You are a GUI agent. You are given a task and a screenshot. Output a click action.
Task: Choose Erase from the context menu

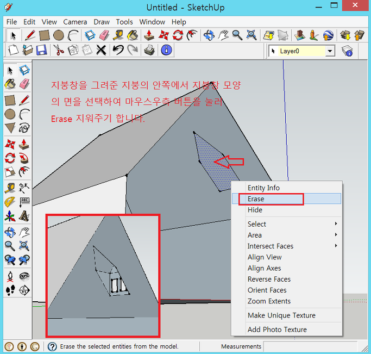[286, 198]
